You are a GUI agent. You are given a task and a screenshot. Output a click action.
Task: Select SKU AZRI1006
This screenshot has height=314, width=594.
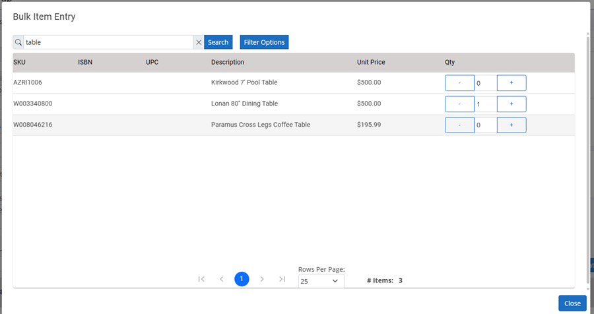[x=28, y=82]
